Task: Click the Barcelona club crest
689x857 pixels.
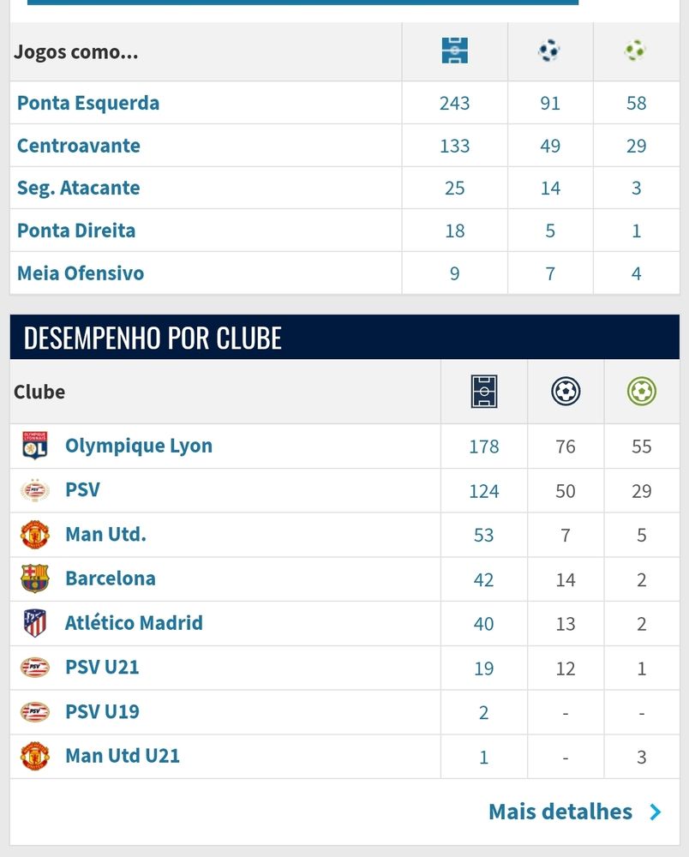Action: [35, 578]
